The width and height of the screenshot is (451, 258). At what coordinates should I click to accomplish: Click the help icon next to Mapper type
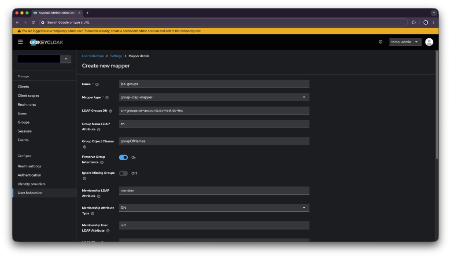[107, 98]
